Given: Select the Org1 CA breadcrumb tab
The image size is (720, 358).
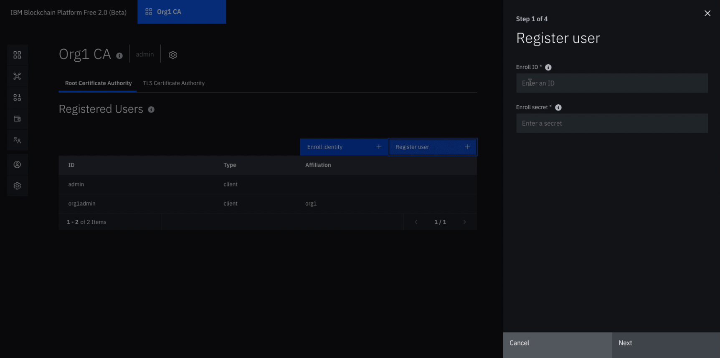Looking at the screenshot, I should [182, 12].
